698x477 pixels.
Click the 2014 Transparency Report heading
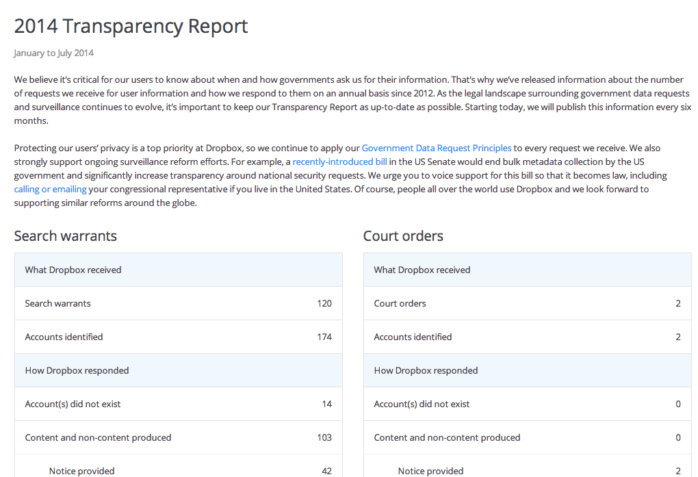point(131,26)
